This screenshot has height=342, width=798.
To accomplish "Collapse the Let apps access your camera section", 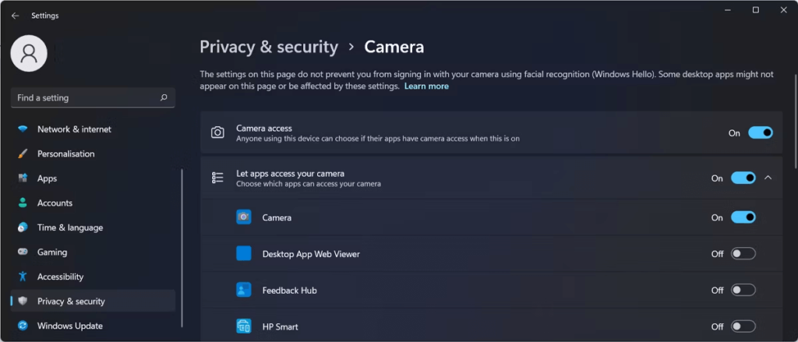I will pos(768,178).
